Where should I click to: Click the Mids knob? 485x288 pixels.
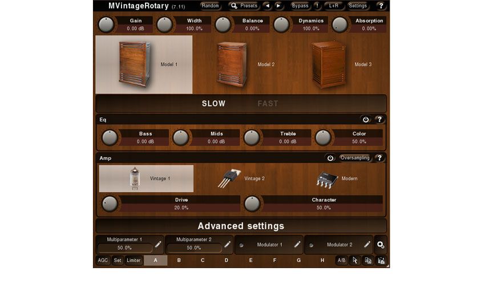tap(181, 137)
